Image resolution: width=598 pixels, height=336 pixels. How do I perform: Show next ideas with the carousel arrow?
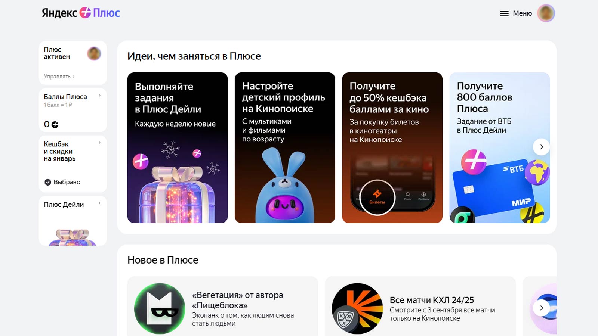pos(541,147)
